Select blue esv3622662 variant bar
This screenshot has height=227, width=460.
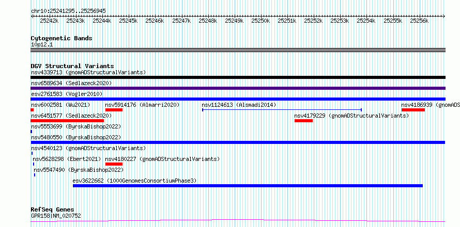(248, 186)
